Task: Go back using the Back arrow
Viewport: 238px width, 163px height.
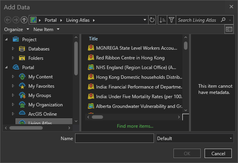Action: (8, 20)
